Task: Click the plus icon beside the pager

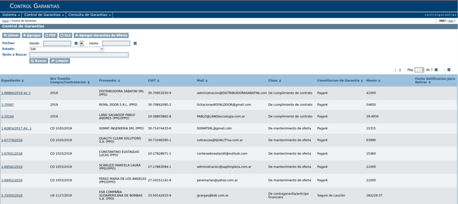Action: pyautogui.click(x=449, y=70)
